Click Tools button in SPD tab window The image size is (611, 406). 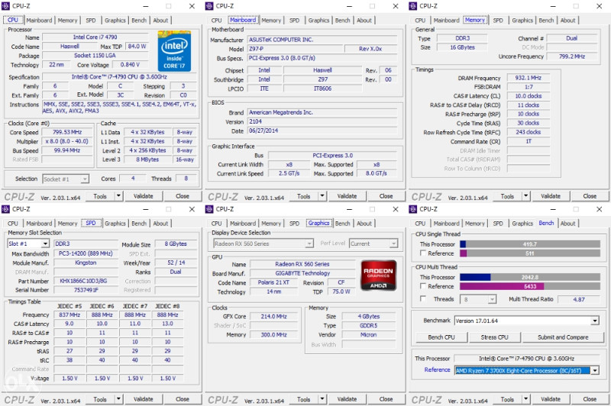click(x=100, y=399)
